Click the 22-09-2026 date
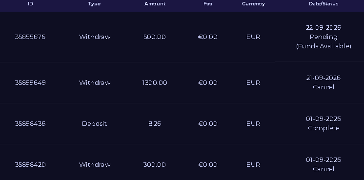 coord(324,28)
